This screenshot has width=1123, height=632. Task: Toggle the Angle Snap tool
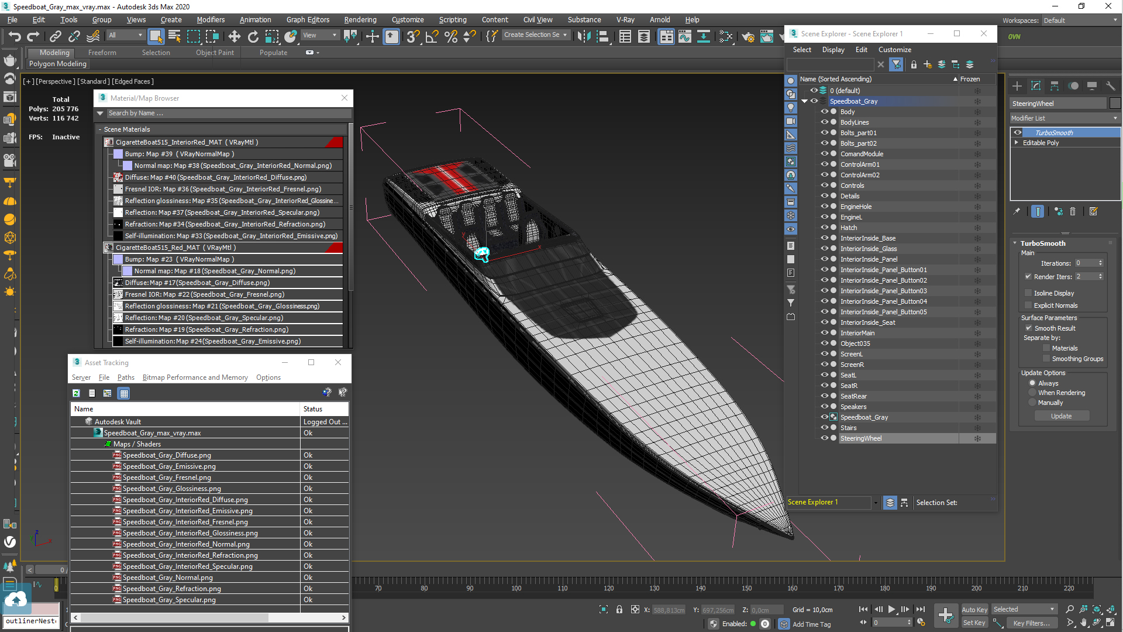click(x=432, y=36)
